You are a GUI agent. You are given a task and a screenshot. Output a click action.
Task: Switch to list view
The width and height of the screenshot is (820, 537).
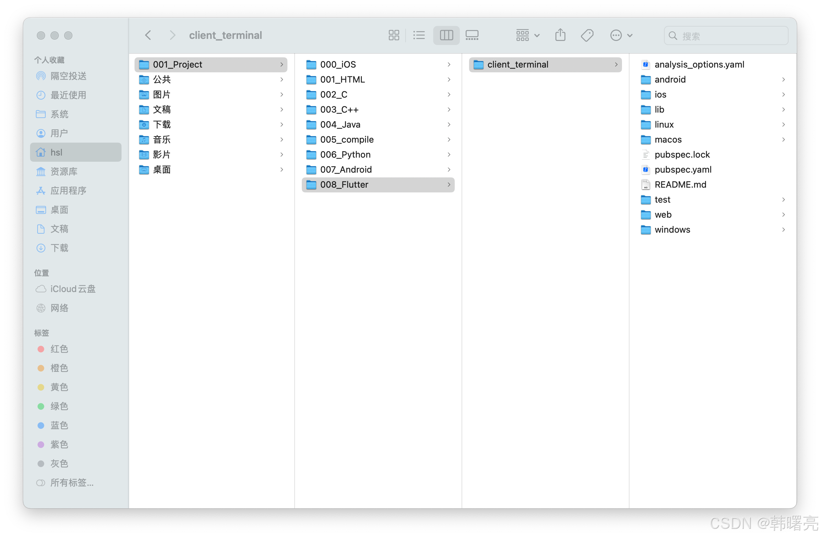click(x=419, y=35)
